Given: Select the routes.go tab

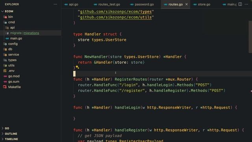Looking at the screenshot, I should (176, 4).
